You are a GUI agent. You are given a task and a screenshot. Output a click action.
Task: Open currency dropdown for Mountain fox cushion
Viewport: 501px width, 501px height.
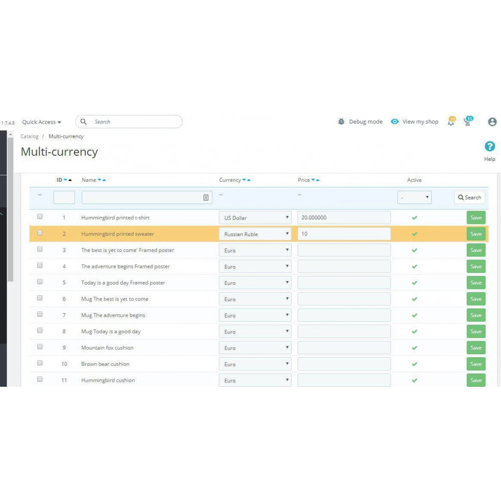point(255,348)
